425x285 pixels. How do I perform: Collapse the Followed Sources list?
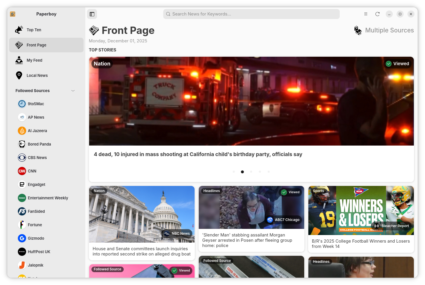tap(73, 91)
